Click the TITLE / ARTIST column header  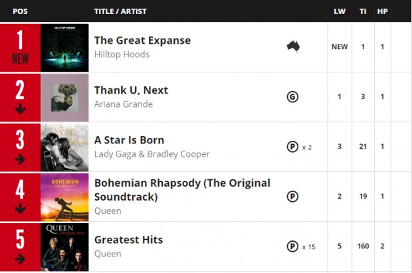point(120,11)
